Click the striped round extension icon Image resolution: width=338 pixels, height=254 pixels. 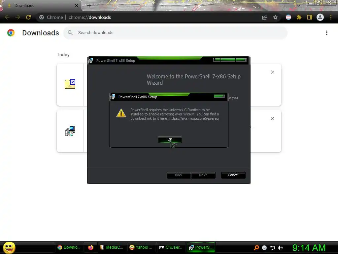288,17
